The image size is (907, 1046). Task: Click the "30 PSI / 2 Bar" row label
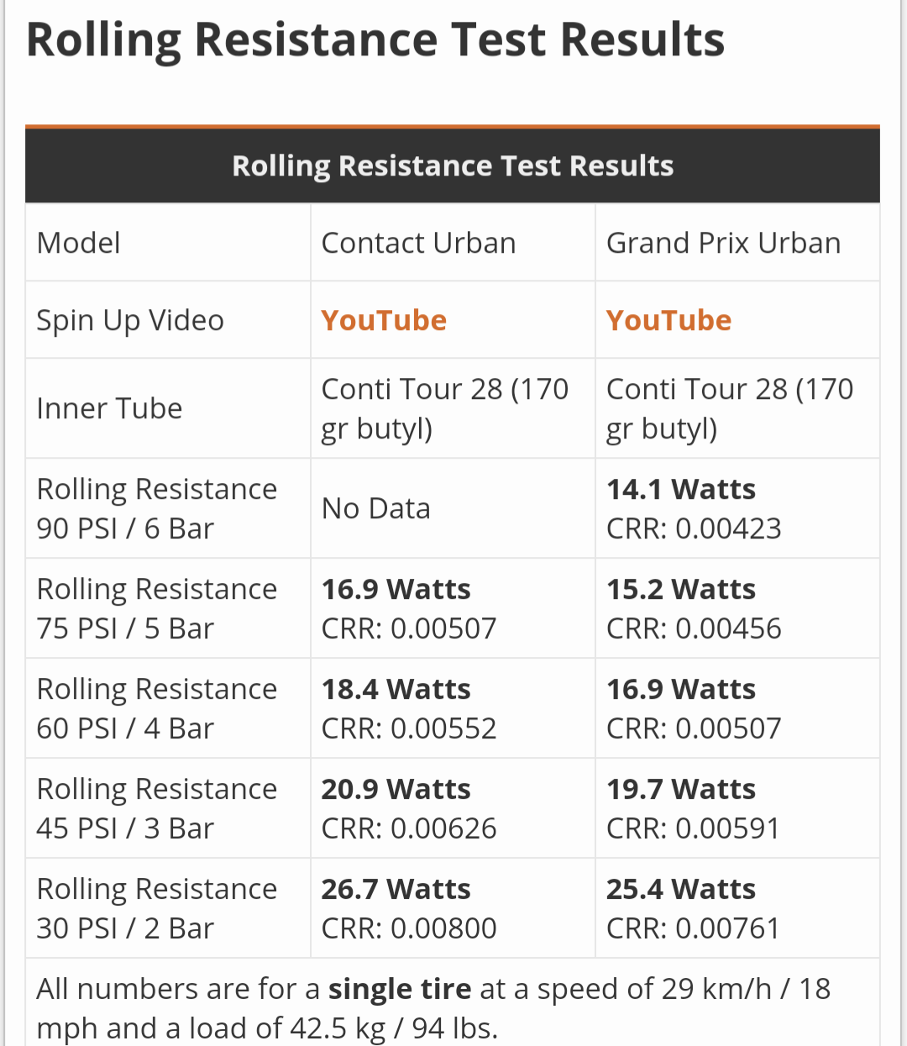coord(125,928)
